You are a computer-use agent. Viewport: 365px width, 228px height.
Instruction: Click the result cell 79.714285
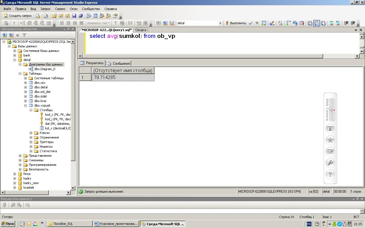(123, 78)
